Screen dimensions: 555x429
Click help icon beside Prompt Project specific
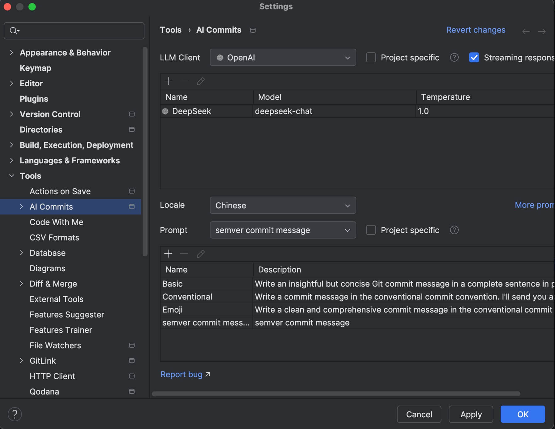[x=454, y=230]
